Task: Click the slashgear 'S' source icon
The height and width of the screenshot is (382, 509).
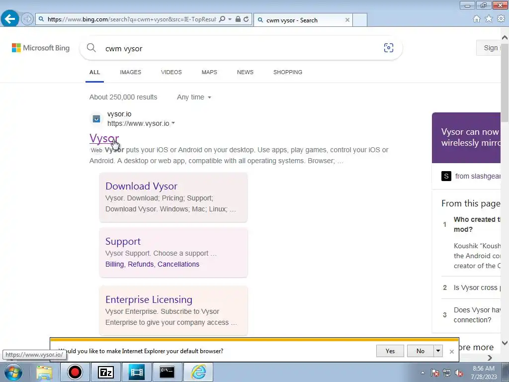Action: tap(446, 176)
